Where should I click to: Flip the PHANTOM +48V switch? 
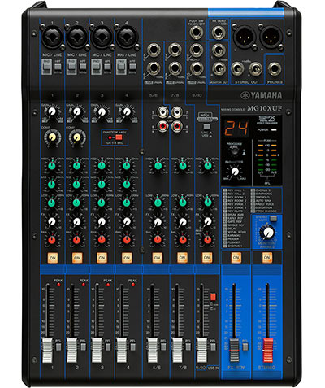click(119, 137)
